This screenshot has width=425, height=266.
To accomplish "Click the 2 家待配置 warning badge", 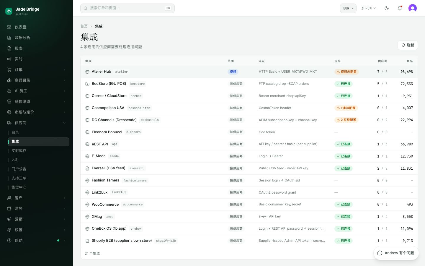I will coord(346,120).
